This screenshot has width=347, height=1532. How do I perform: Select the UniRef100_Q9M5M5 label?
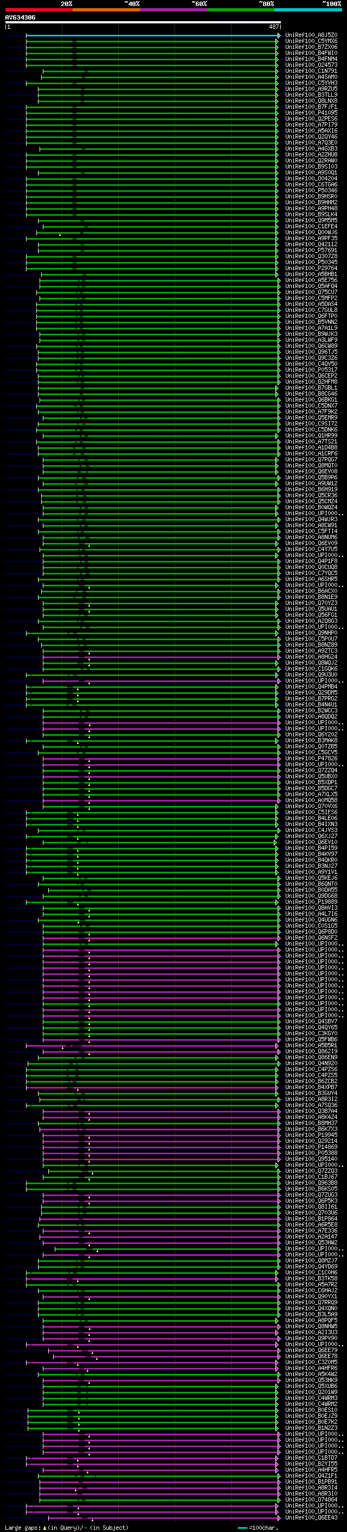[x=311, y=220]
